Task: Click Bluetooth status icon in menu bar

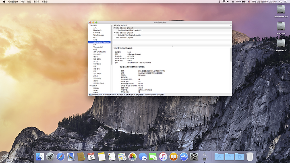Action: coord(220,2)
